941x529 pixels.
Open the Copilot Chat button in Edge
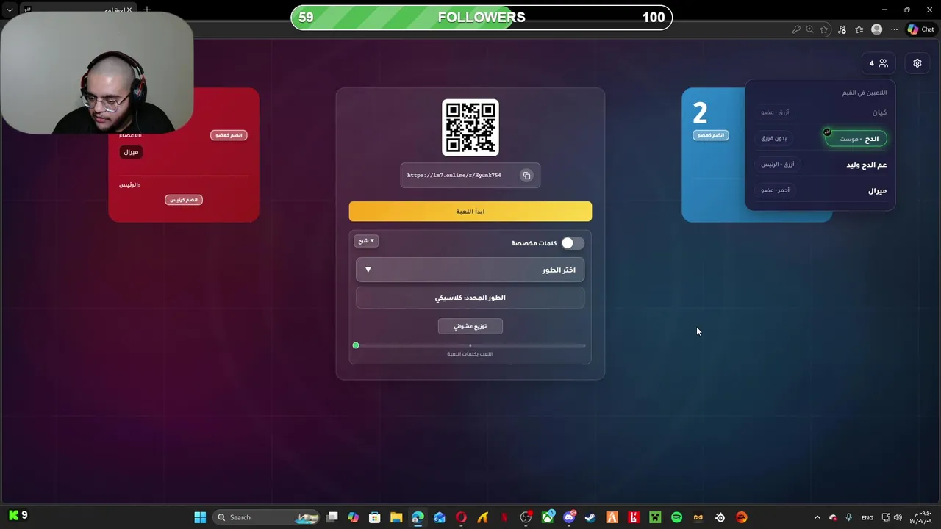coord(921,29)
